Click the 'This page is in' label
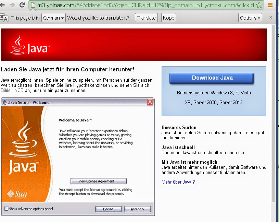The image size is (279, 222). 25,18
